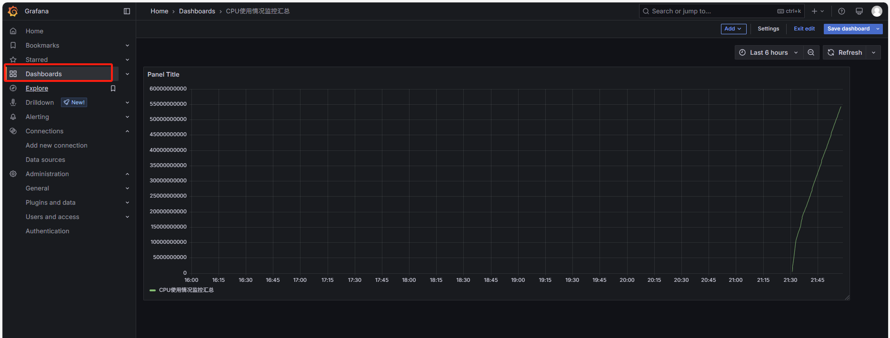This screenshot has width=890, height=338.
Task: Click Exit edit
Action: [804, 29]
